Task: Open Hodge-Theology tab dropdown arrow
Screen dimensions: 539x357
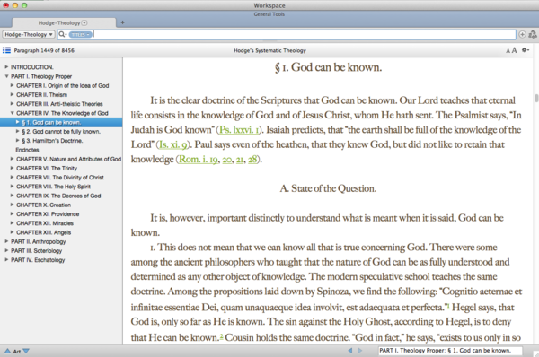Action: 84,23
